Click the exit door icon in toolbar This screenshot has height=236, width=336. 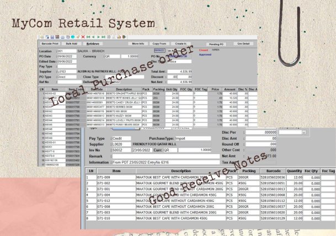[x=124, y=37]
